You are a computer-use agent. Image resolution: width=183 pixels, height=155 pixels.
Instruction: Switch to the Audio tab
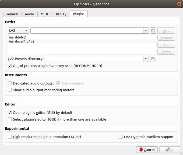click(x=29, y=14)
